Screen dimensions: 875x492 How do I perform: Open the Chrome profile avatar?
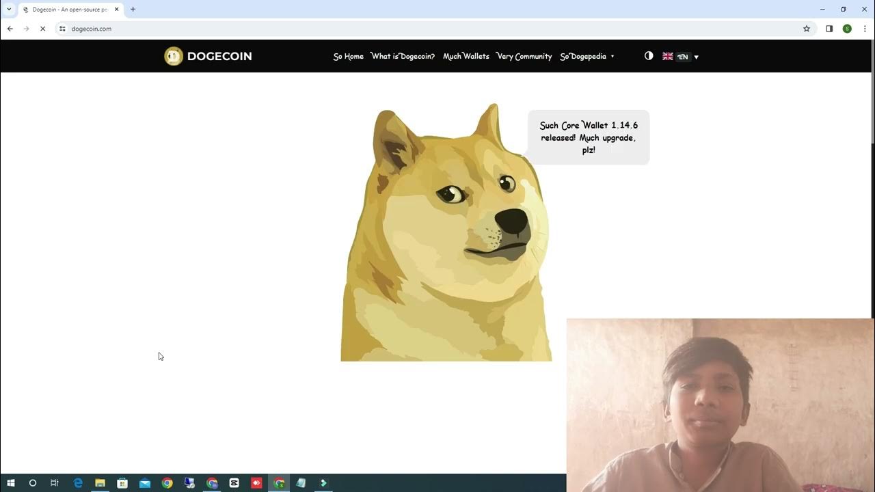click(x=847, y=29)
